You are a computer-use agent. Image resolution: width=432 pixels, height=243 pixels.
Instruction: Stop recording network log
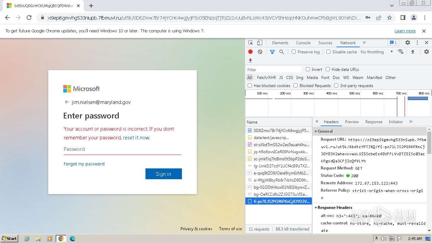click(x=250, y=52)
